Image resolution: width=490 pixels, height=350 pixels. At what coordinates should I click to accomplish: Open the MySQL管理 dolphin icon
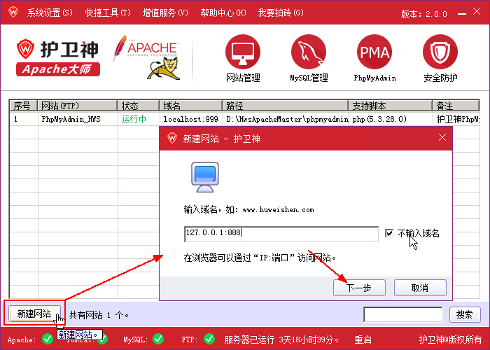[309, 52]
